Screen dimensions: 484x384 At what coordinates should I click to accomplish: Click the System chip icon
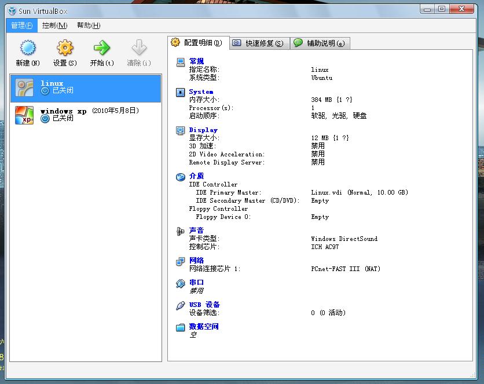(x=181, y=92)
